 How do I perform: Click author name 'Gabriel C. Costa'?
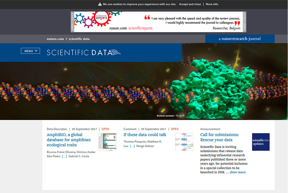[x=78, y=156]
